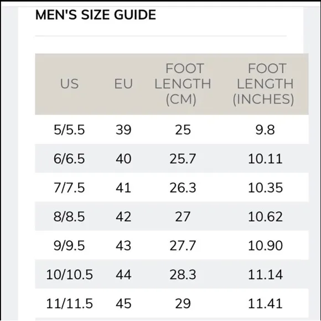321x321 pixels.
Task: Click the 10.11 inches cell
Action: pos(265,159)
